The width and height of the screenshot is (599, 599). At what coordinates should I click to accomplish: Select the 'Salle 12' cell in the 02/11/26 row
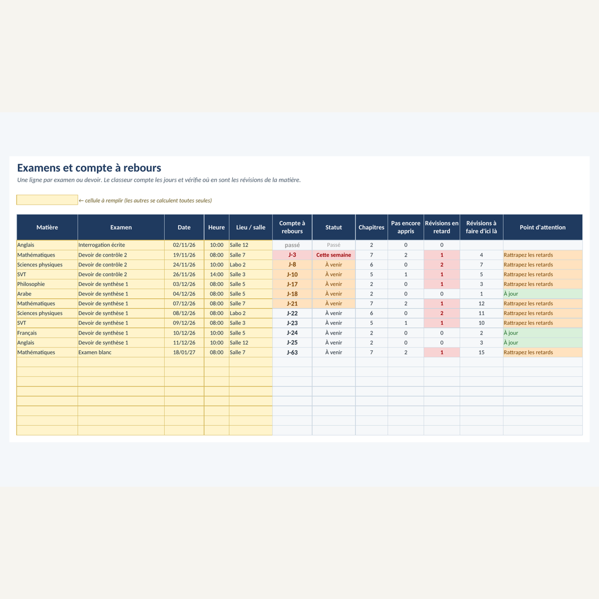coord(251,245)
